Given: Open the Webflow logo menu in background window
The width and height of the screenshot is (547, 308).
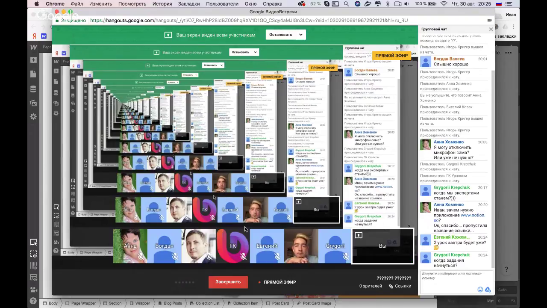Looking at the screenshot, I should click(33, 47).
